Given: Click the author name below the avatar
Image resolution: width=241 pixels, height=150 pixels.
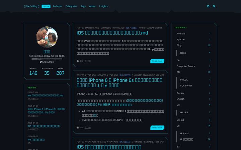Looking at the screenshot, I should 47,52.
